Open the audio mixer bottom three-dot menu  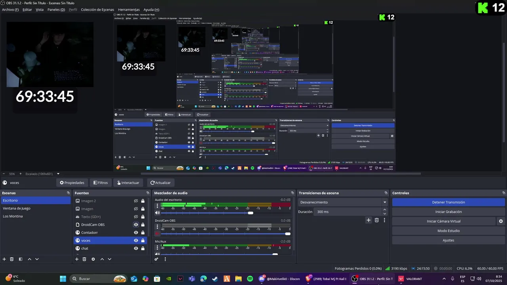pos(165,259)
